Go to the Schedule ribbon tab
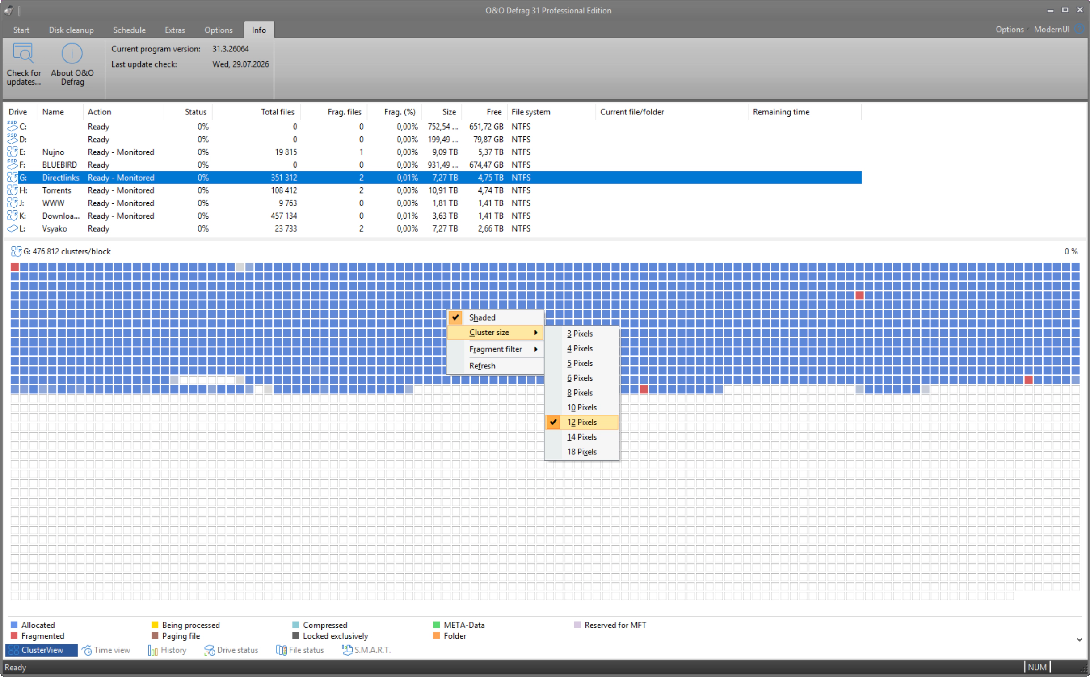Image resolution: width=1090 pixels, height=677 pixels. click(129, 30)
